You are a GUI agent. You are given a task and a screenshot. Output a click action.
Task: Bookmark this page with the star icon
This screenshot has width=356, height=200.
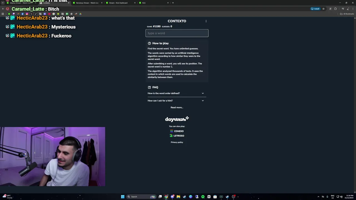pyautogui.click(x=323, y=9)
